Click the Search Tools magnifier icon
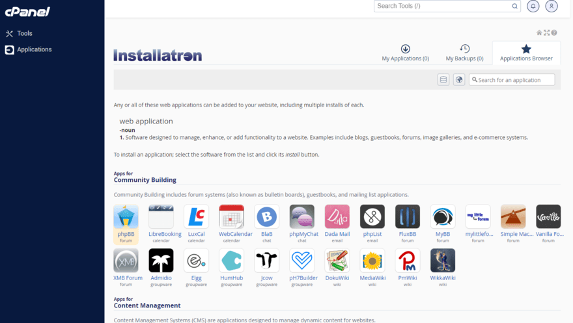 (514, 6)
